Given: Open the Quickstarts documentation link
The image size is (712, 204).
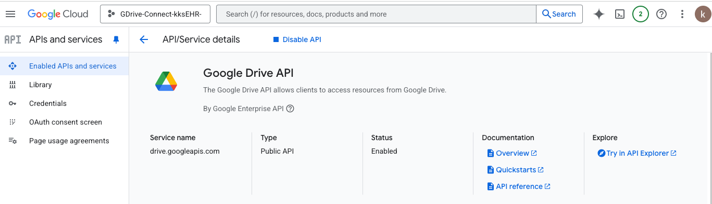Looking at the screenshot, I should [x=515, y=170].
